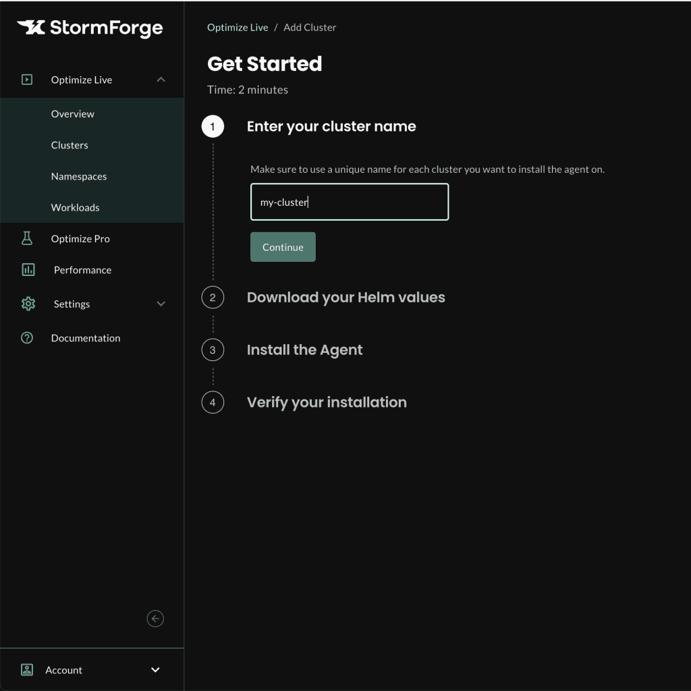Click the Enter your cluster name heading
Viewport: 691px width, 691px height.
(331, 126)
